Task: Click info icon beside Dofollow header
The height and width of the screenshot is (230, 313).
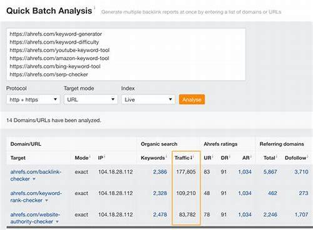Action: 307,156
